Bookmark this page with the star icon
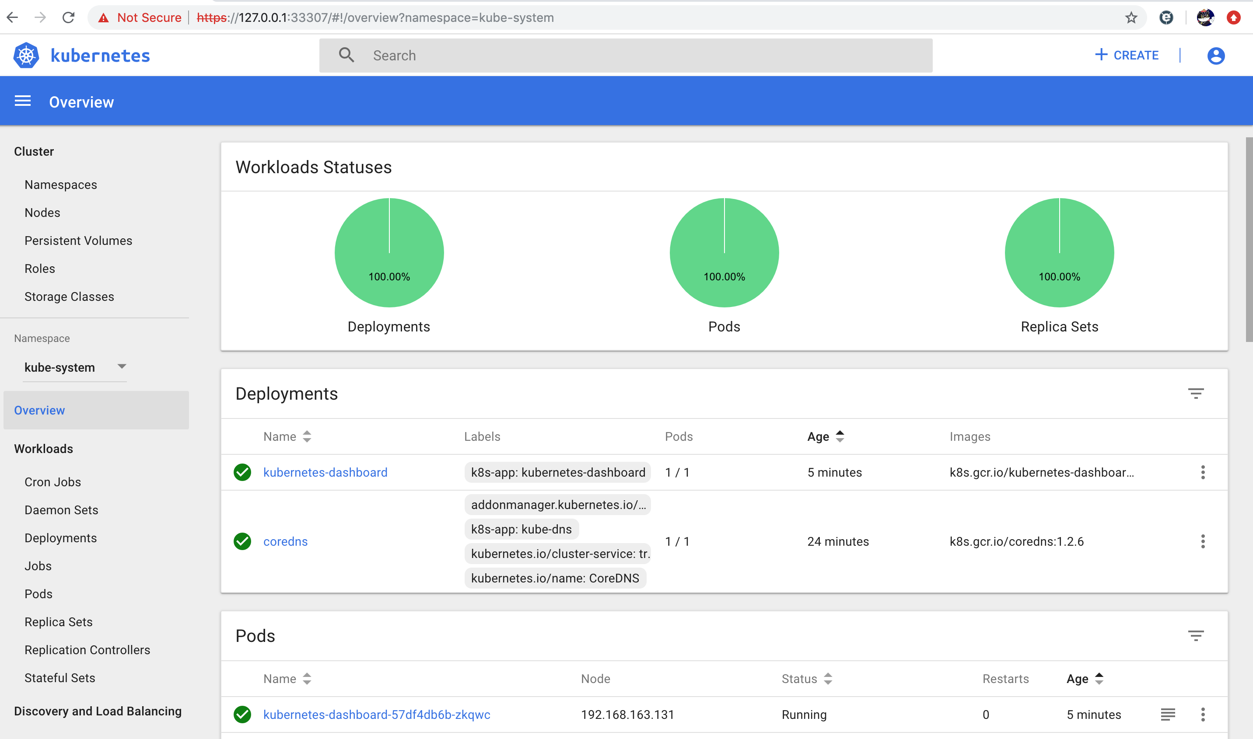Screen dimensions: 1253x739 tap(1131, 18)
